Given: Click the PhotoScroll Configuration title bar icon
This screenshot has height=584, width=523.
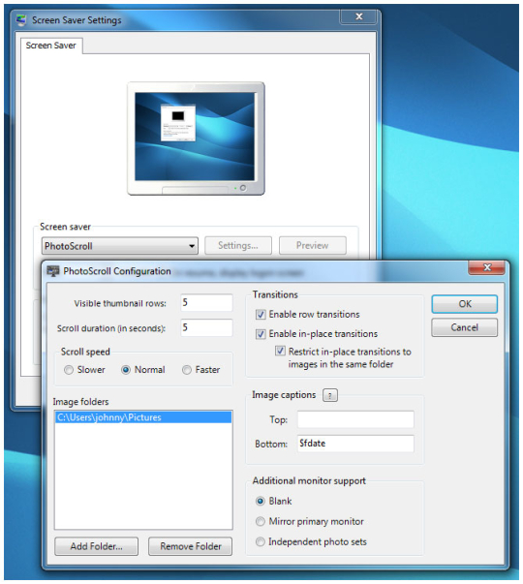Looking at the screenshot, I should (53, 271).
